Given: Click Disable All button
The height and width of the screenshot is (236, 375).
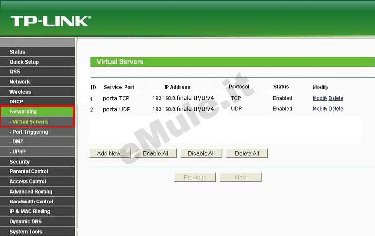Looking at the screenshot, I should coord(201,153).
